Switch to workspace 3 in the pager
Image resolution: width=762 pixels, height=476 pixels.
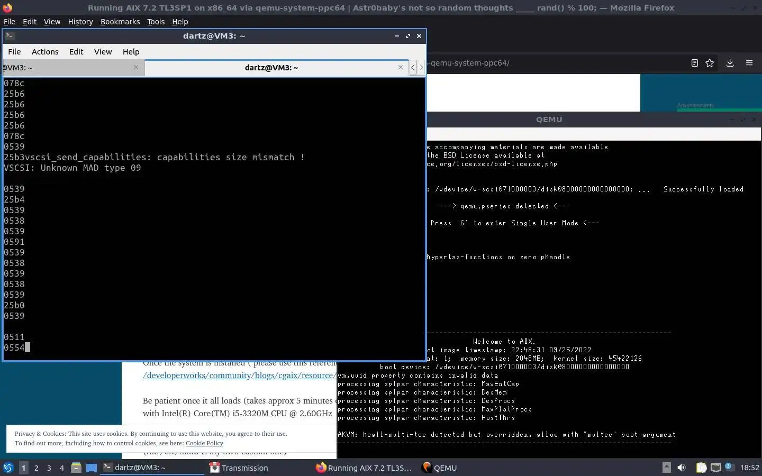tap(49, 468)
